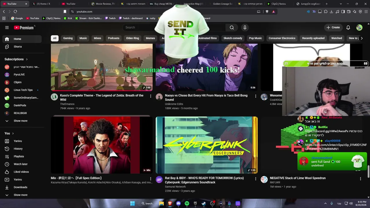Open the YouTube account avatar menu

click(359, 27)
